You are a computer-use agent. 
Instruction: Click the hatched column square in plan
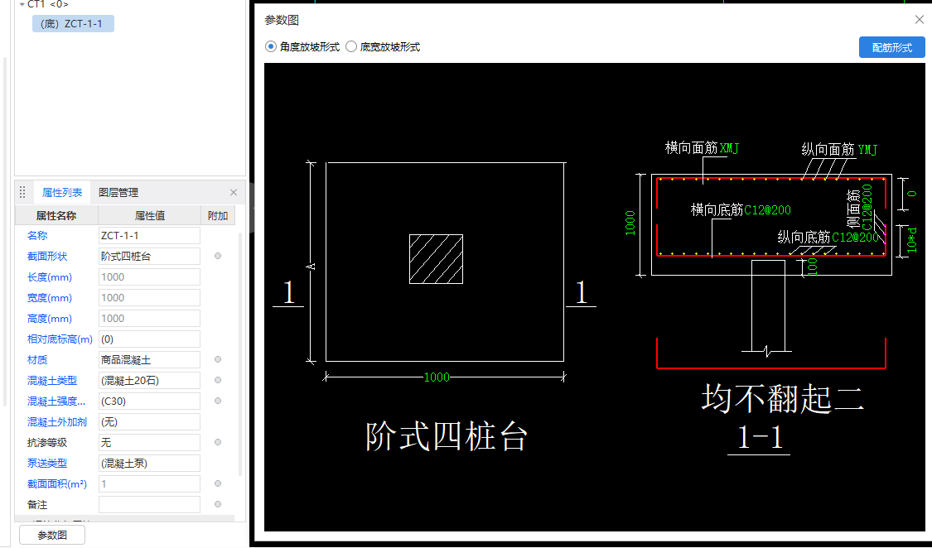(436, 259)
